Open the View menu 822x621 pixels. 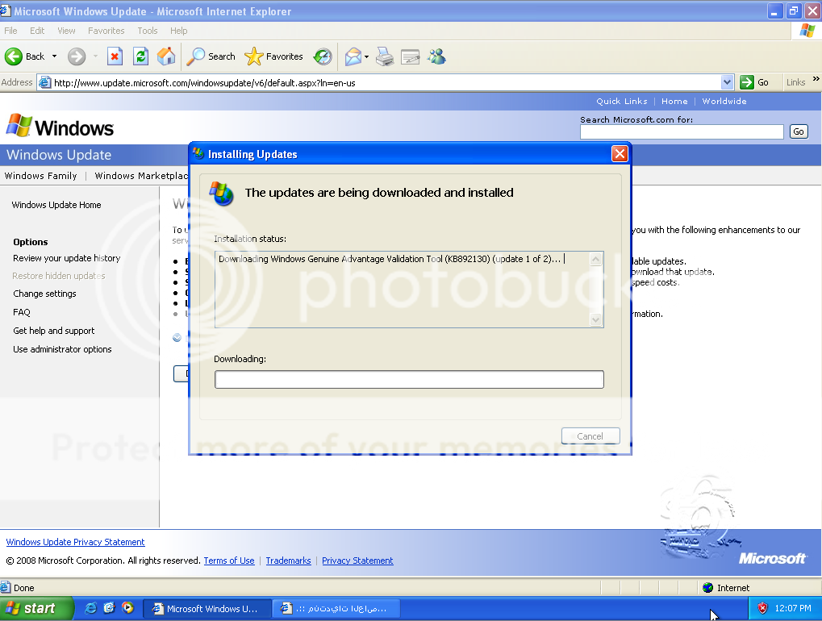[x=67, y=31]
